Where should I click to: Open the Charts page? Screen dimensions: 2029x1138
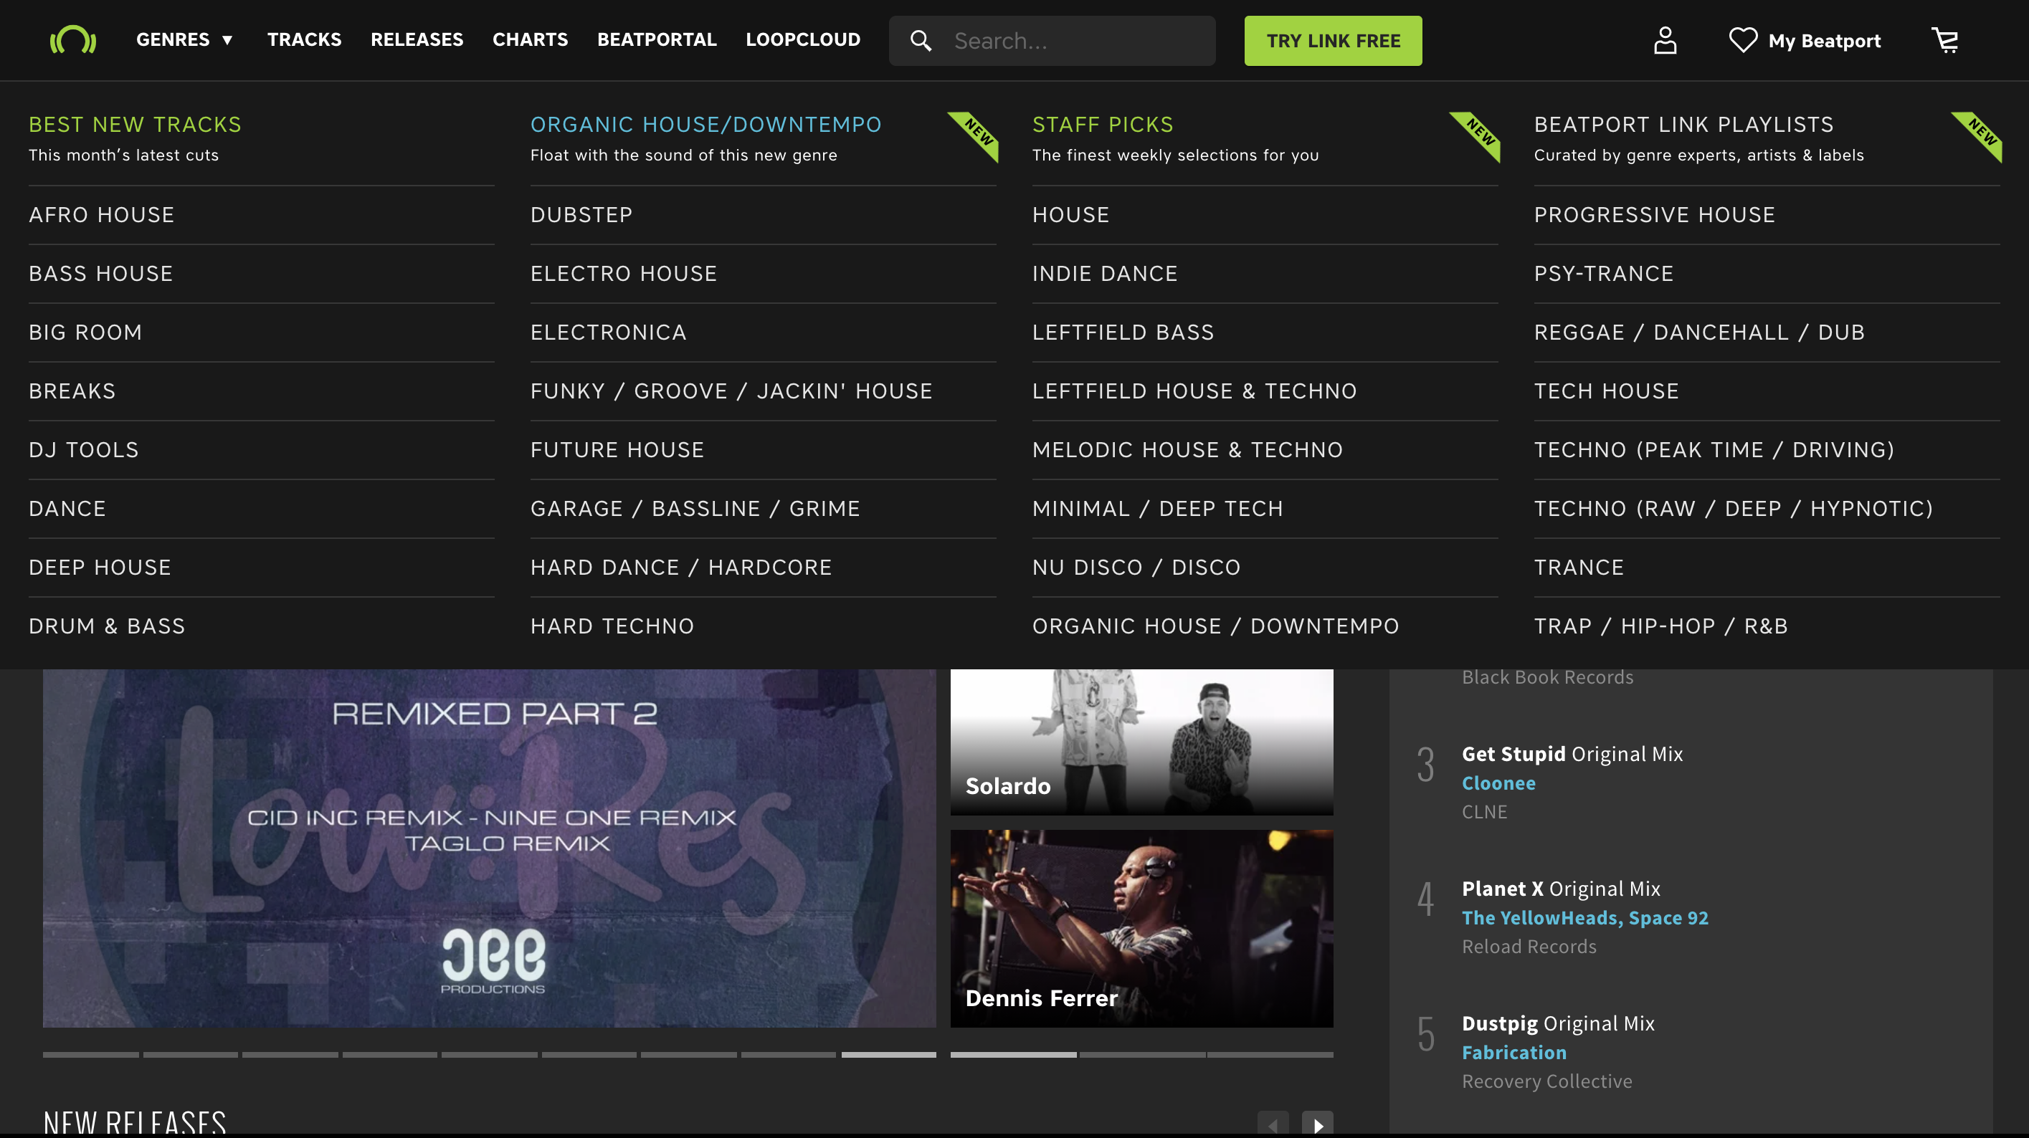pos(530,39)
